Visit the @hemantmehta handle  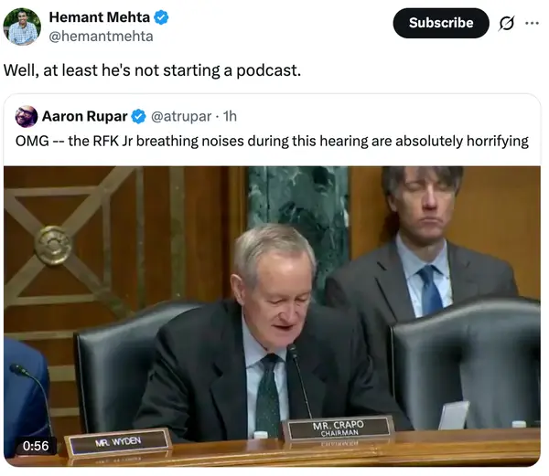pos(101,37)
